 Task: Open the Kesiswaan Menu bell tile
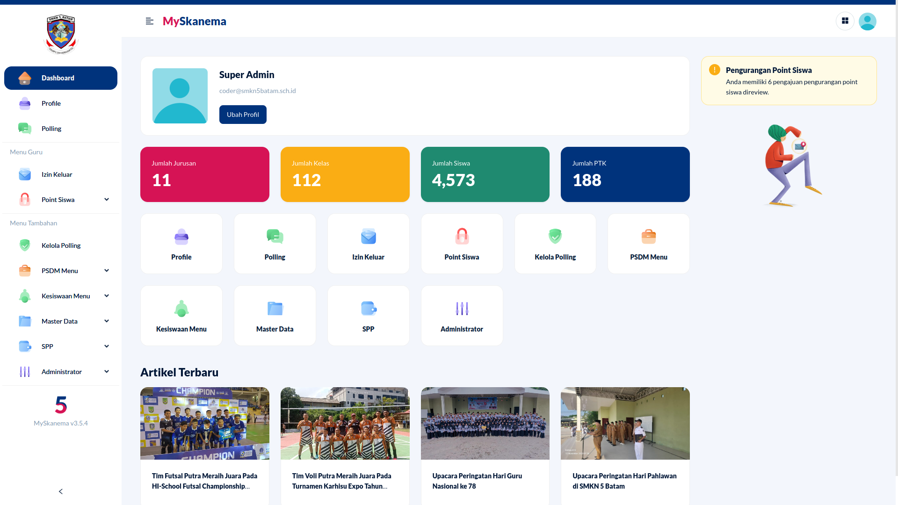tap(181, 316)
